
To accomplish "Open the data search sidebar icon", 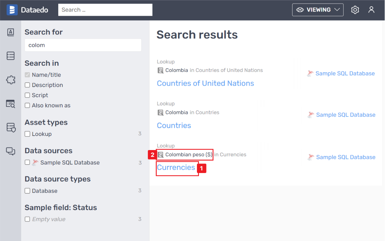I will [11, 104].
